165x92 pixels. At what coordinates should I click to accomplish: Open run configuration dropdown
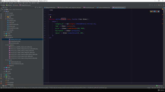point(150,5)
